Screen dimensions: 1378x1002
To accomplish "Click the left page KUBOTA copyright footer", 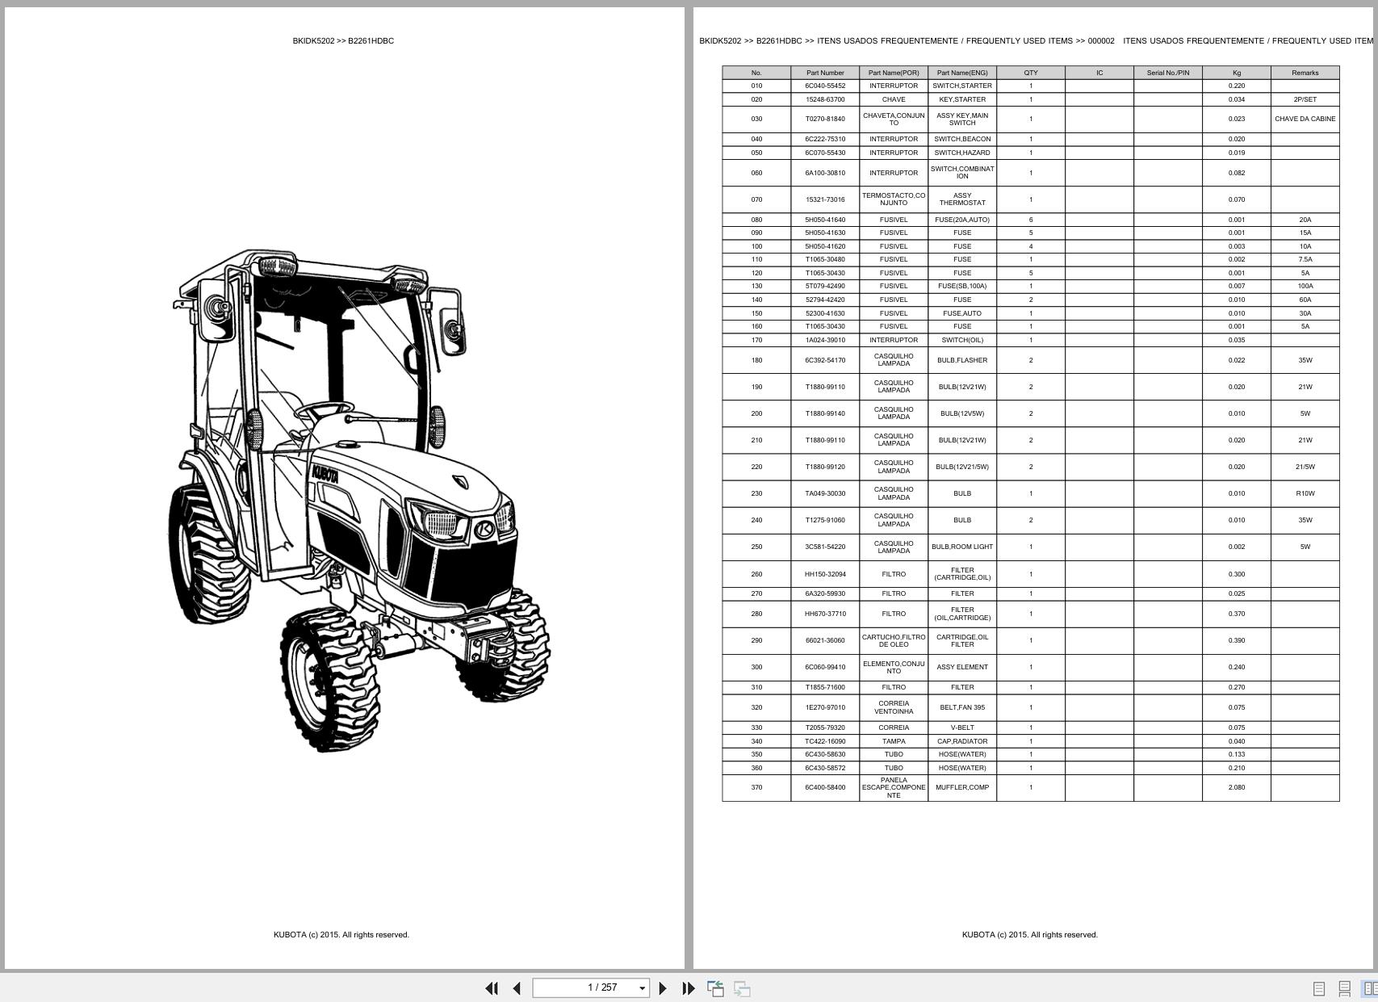I will coord(341,935).
